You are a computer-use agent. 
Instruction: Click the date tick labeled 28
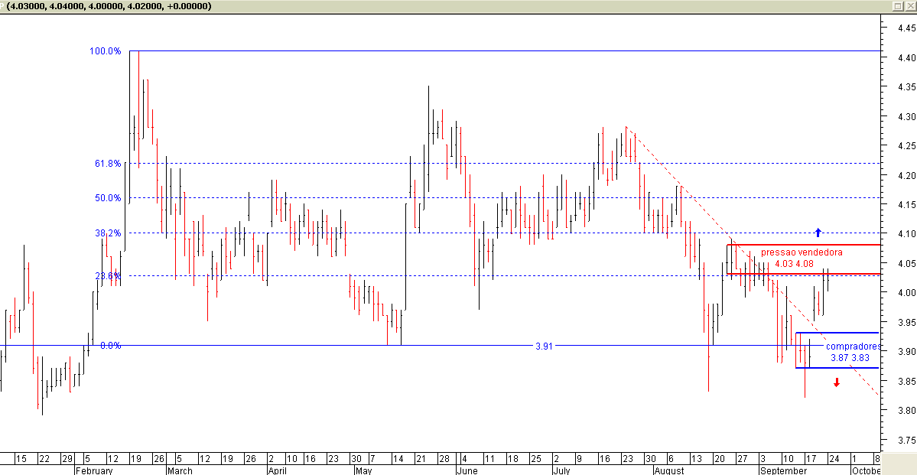444,459
